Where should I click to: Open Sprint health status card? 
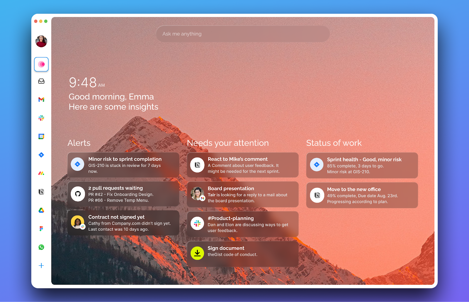coord(362,165)
